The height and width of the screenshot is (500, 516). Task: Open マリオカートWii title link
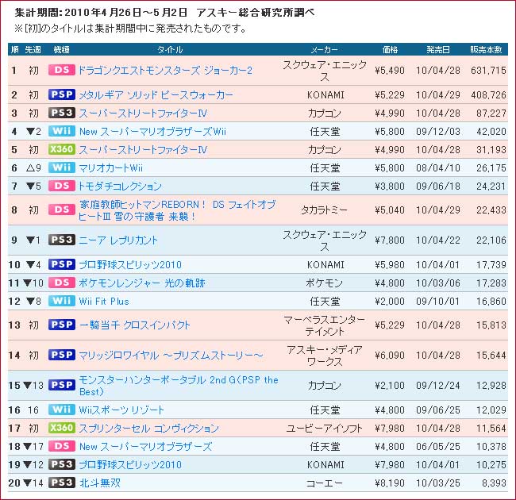(110, 168)
